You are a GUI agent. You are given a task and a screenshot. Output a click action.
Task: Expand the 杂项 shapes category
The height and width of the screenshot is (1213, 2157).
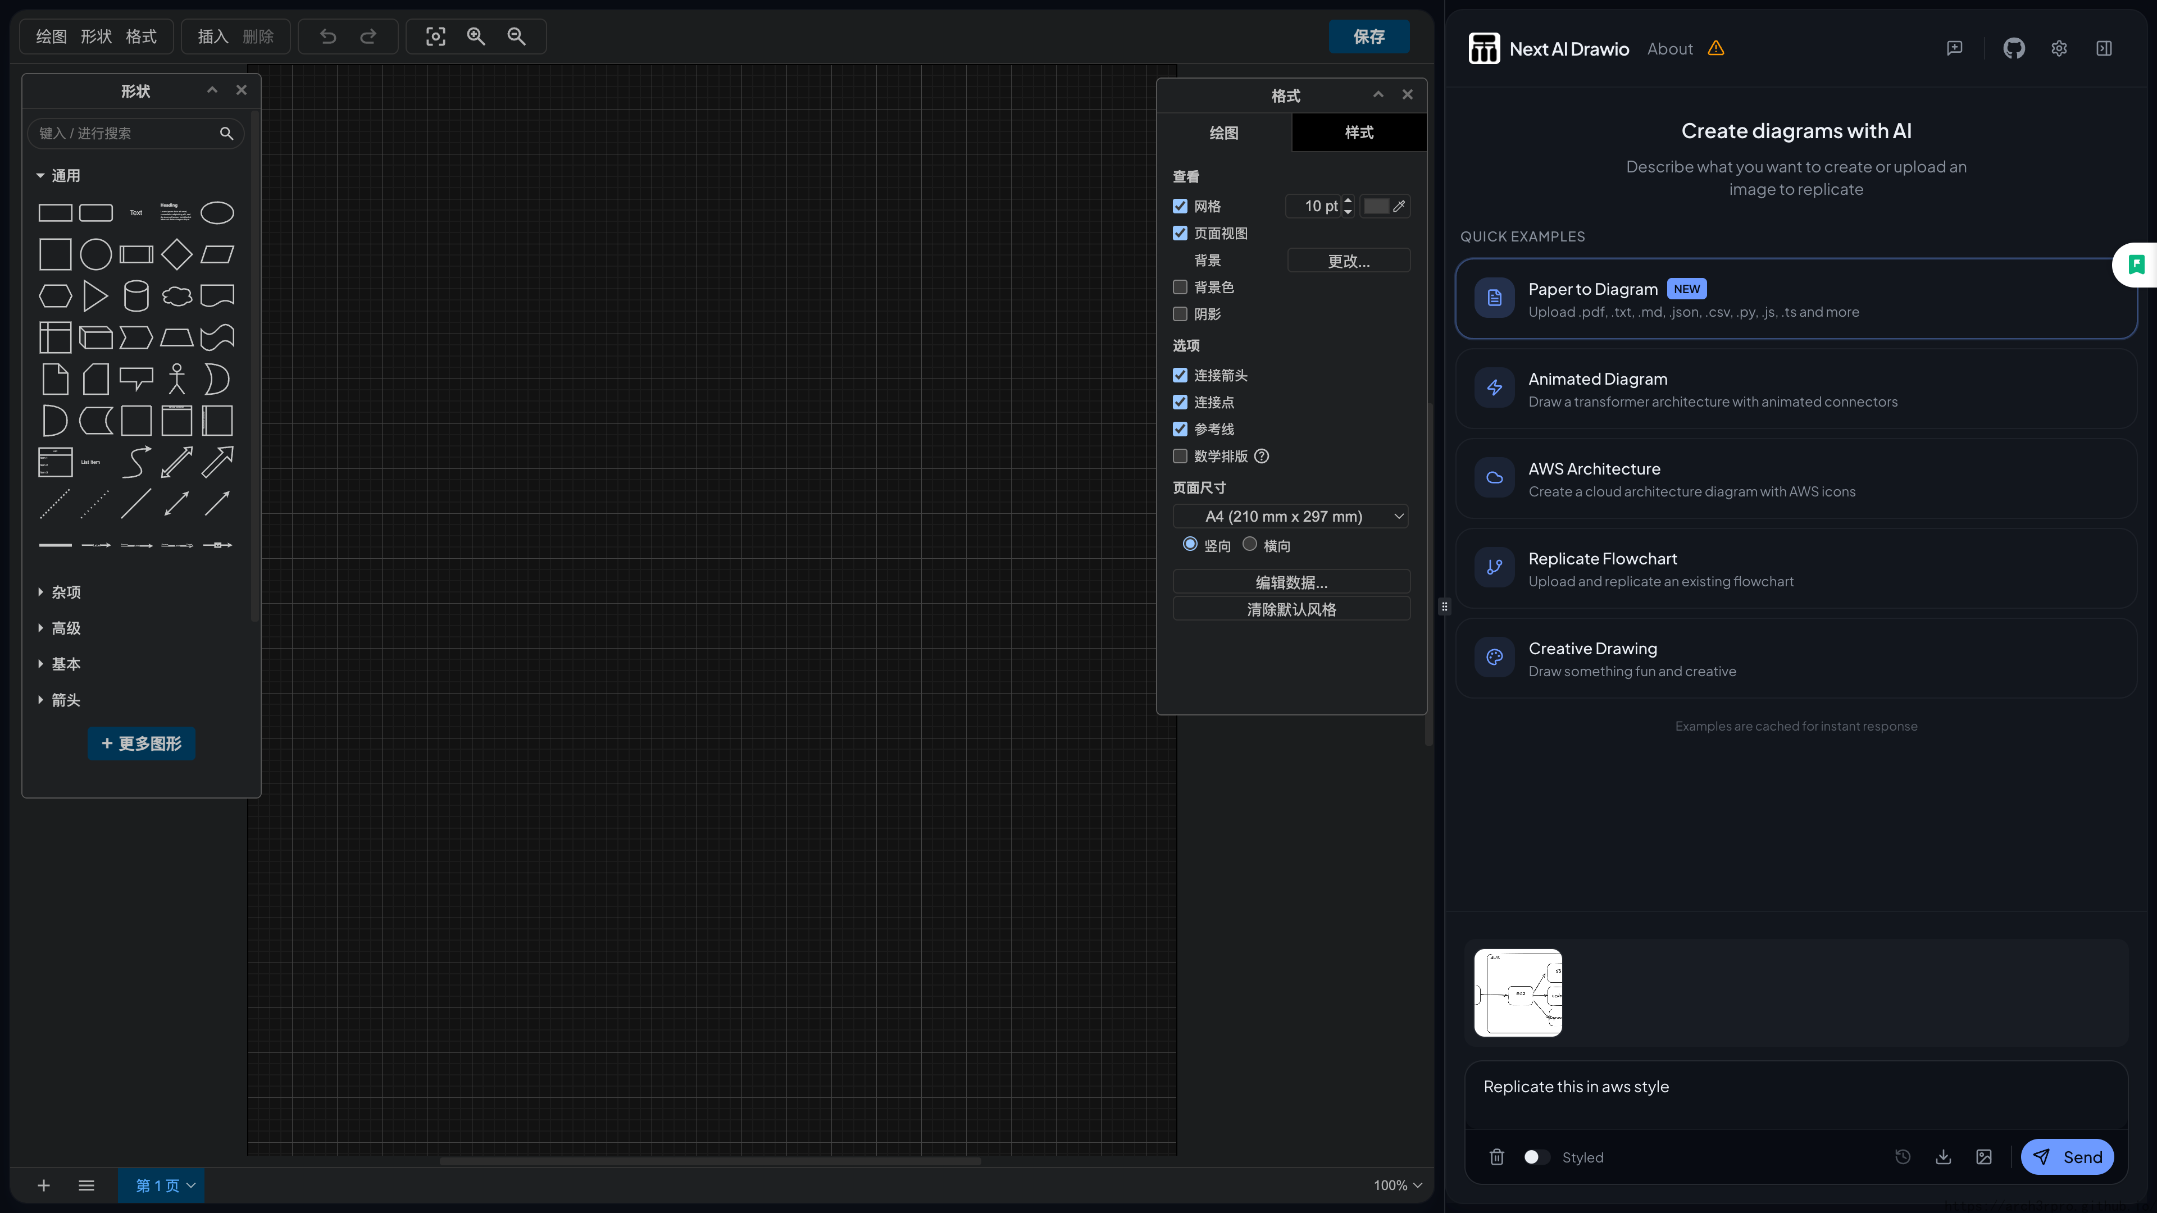point(65,592)
